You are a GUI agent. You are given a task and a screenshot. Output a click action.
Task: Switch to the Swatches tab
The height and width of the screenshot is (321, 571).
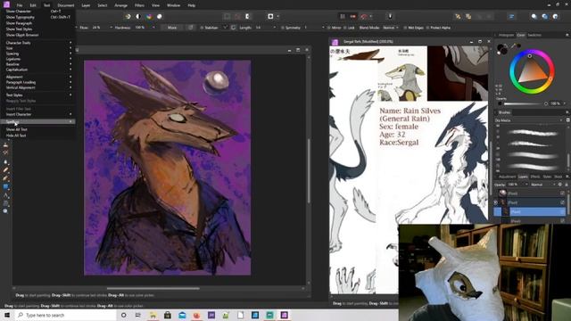point(534,35)
